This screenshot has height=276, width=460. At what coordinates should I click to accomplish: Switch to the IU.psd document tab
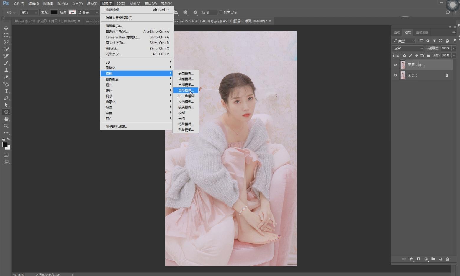pos(45,21)
